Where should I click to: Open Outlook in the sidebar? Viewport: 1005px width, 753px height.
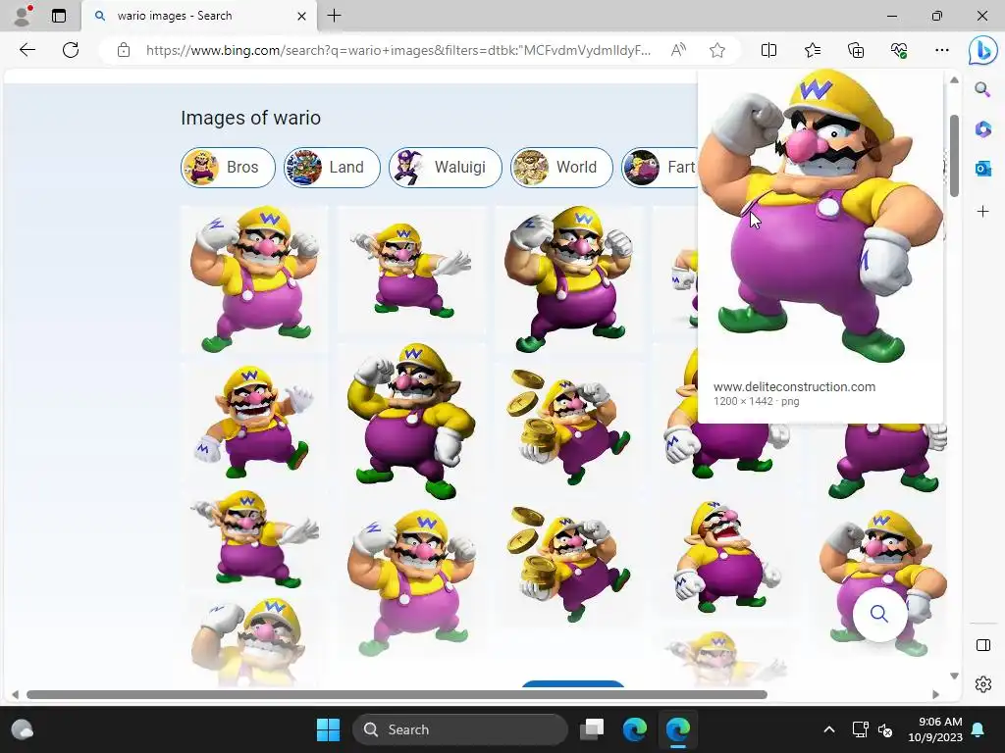coord(982,169)
